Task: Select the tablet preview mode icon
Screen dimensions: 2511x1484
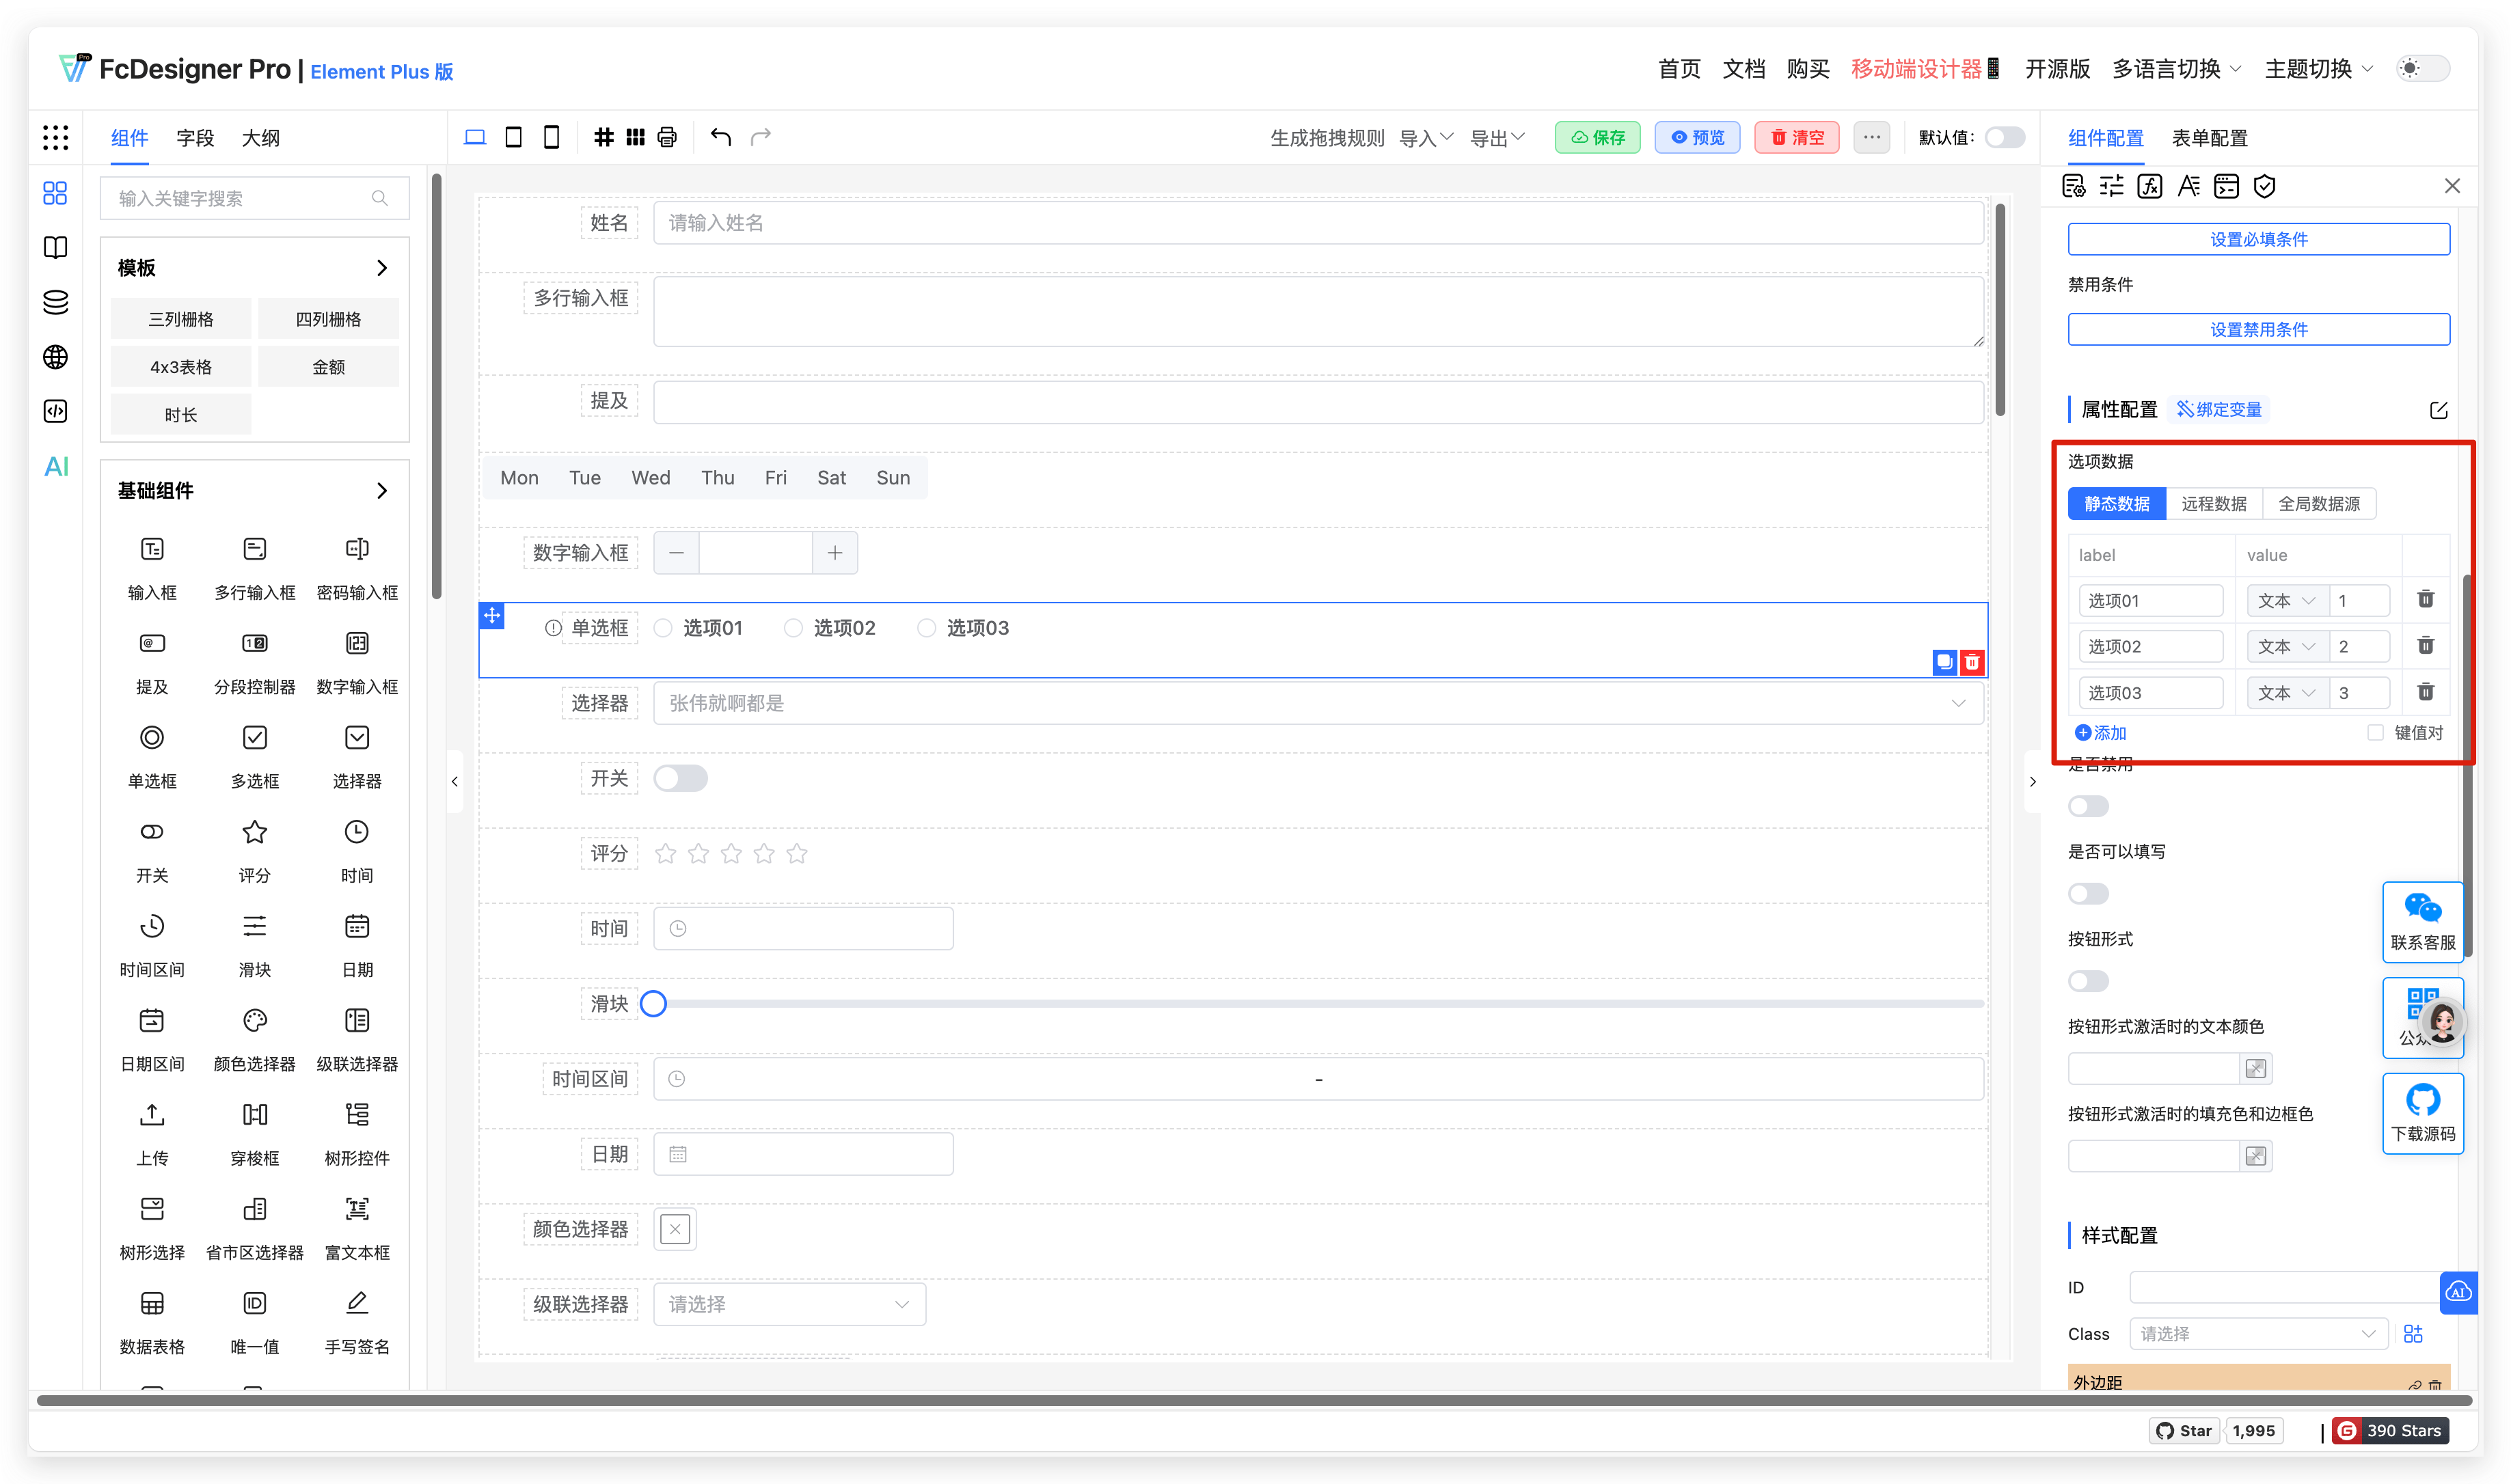Action: (x=513, y=137)
